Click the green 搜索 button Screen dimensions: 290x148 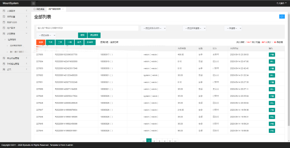pos(82,35)
